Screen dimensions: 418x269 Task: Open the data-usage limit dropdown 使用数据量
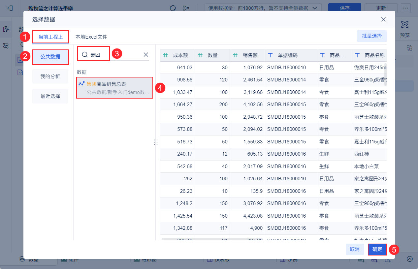tap(263, 8)
